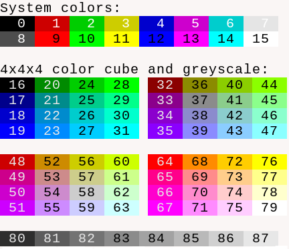
Task: Select the azure blue cell numbered 23
Action: 52,131
